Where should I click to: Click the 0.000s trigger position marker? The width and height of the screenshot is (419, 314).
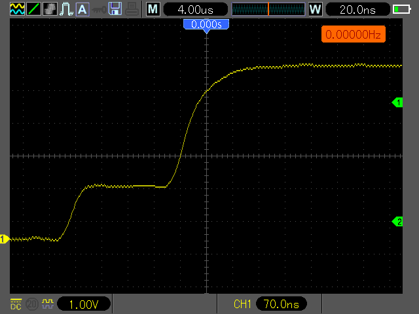click(x=206, y=26)
